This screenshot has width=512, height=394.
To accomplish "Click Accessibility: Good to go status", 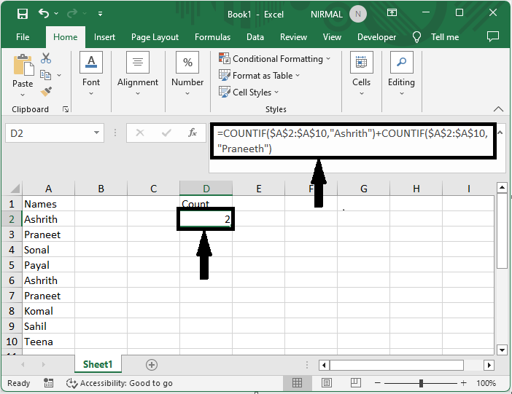I will click(120, 383).
